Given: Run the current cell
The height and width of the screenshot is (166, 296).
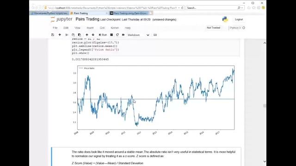Looking at the screenshot, I should (x=103, y=35).
